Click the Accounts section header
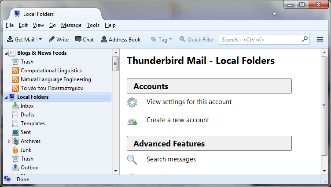The image size is (331, 187). coord(209,86)
